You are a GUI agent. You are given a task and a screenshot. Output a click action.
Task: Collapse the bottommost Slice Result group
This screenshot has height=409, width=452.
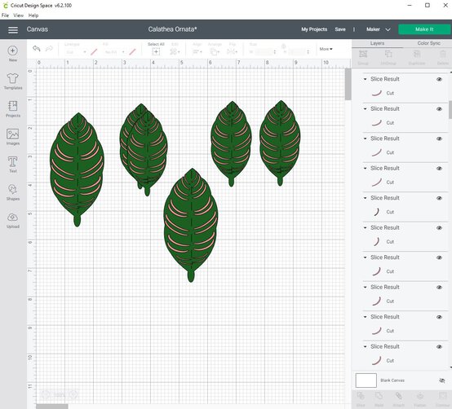coord(366,346)
